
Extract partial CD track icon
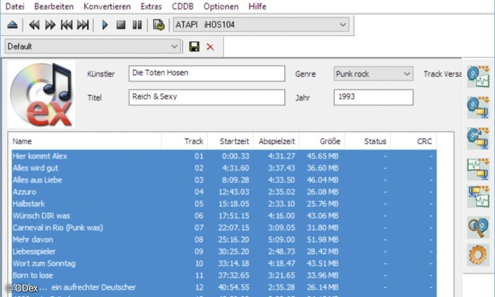(478, 139)
